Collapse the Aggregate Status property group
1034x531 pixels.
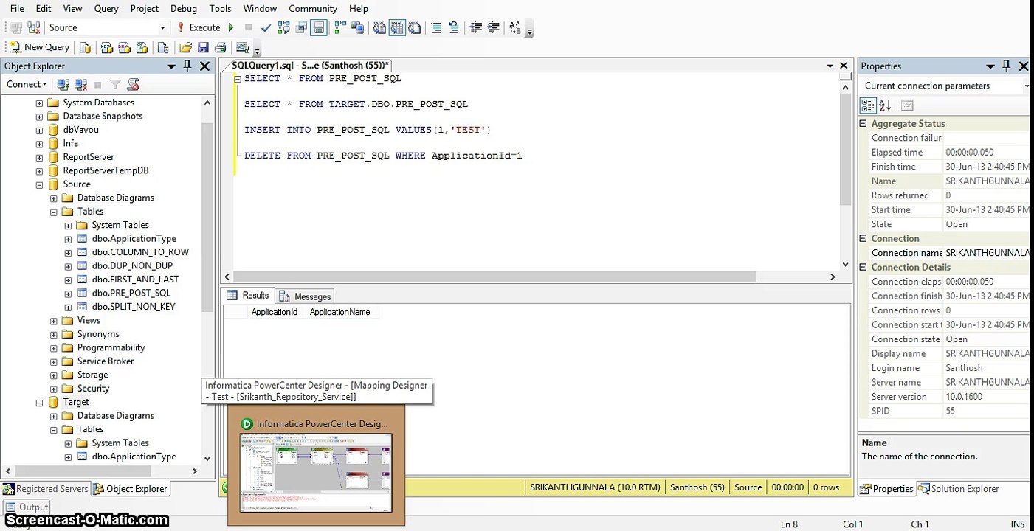[x=863, y=124]
